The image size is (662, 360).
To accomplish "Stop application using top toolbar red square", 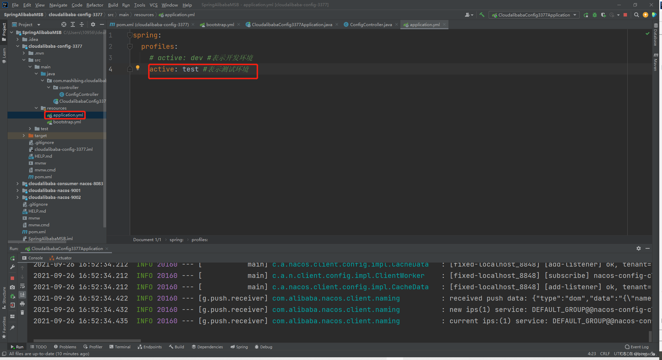I will point(625,15).
